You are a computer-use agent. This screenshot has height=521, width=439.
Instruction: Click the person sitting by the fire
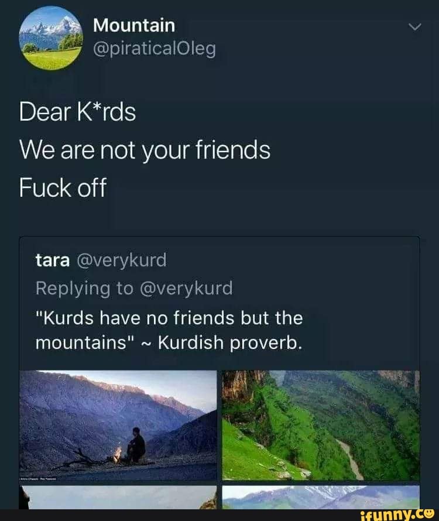[136, 445]
